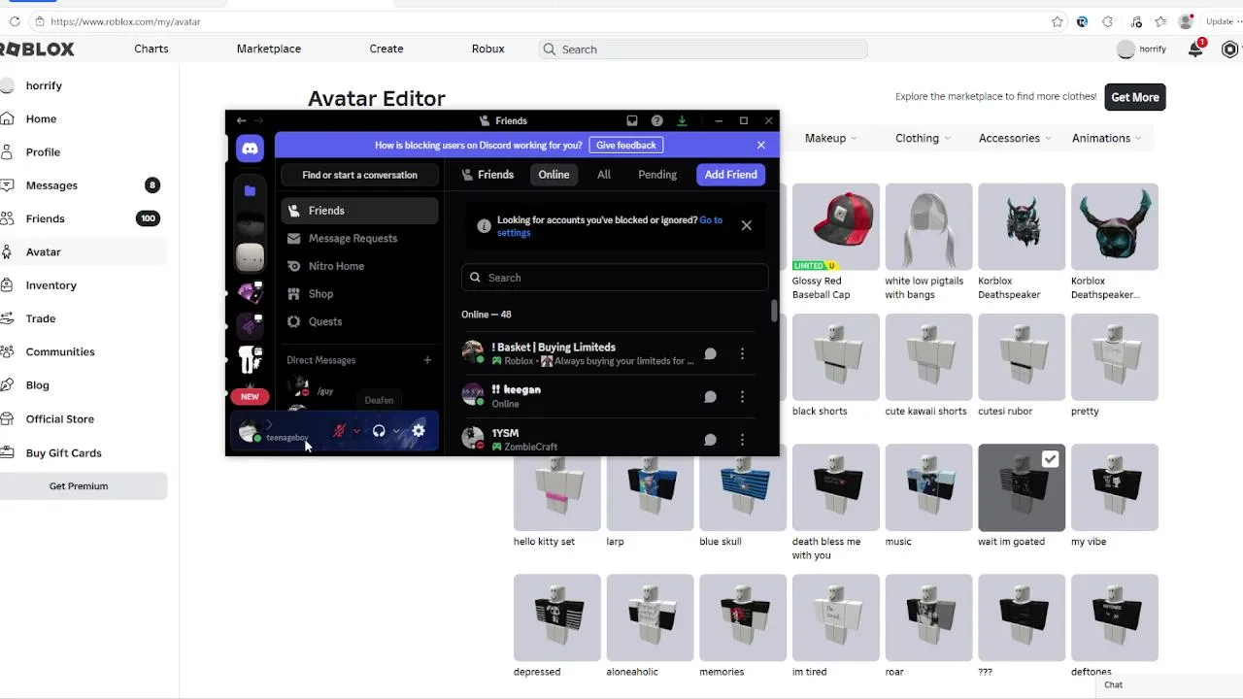This screenshot has width=1243, height=699.
Task: Click Add Friend button
Action: pyautogui.click(x=730, y=175)
